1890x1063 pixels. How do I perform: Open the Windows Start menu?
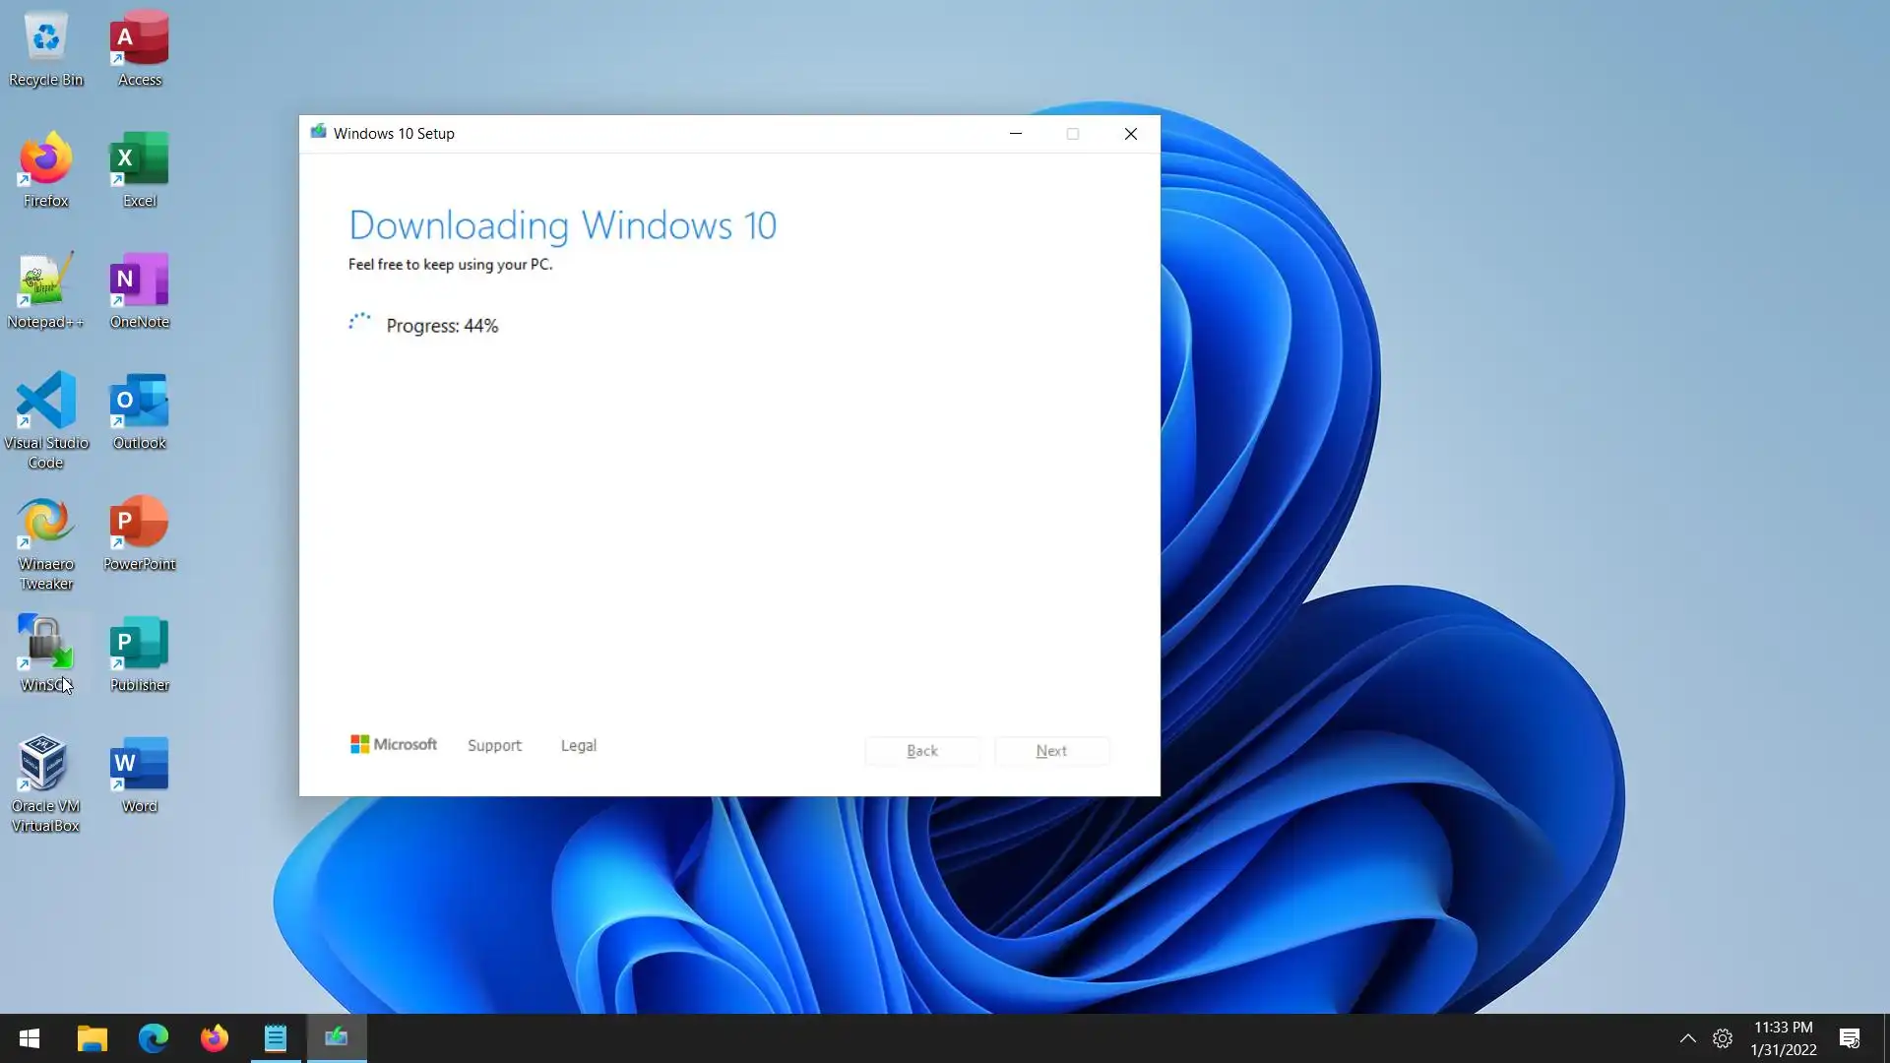tap(30, 1038)
